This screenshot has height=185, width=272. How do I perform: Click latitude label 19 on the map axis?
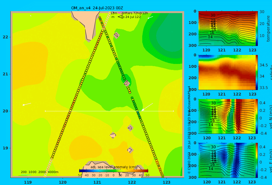click(5, 148)
